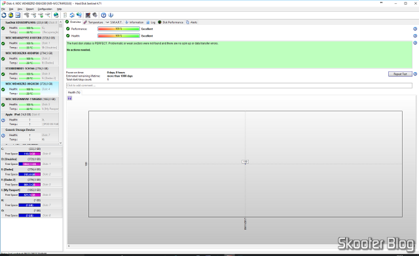The height and width of the screenshot is (256, 419).
Task: Click the blue question mark help toolbar icon
Action: pyautogui.click(x=103, y=15)
